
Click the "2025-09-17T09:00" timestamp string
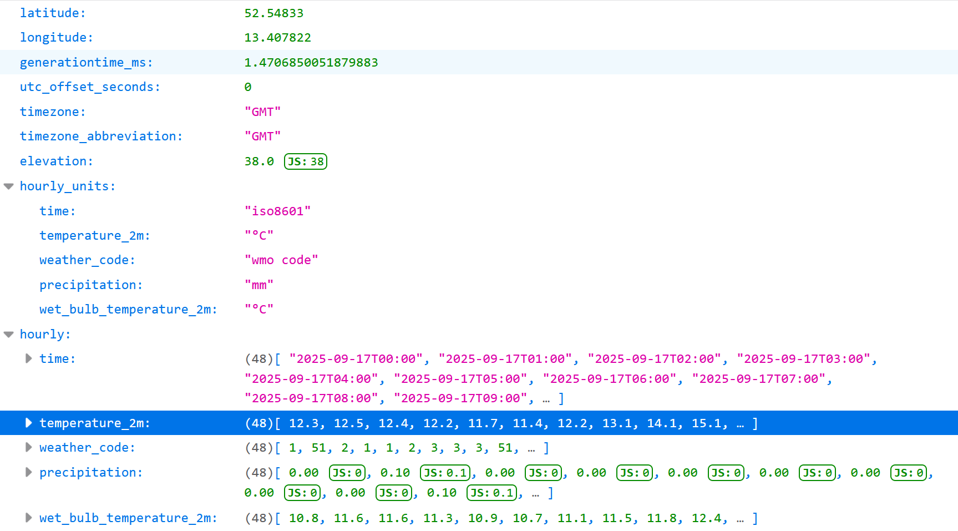point(460,398)
